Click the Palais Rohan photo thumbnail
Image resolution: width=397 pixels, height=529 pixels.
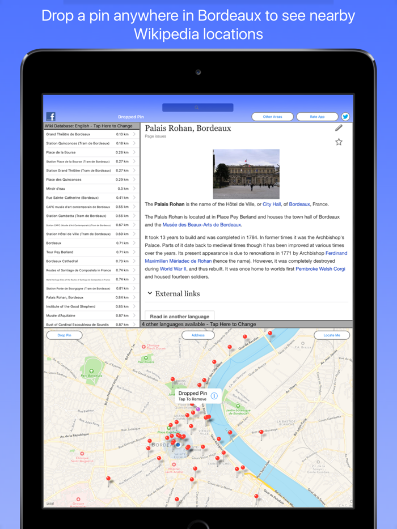(x=246, y=174)
